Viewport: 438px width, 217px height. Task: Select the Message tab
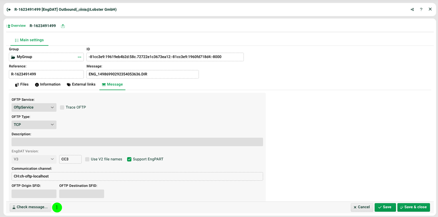112,85
